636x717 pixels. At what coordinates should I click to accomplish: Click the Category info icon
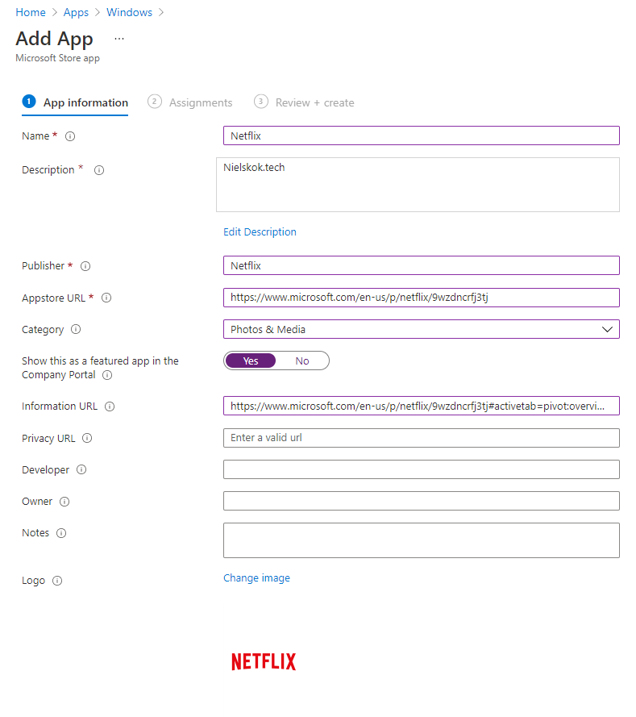pyautogui.click(x=76, y=329)
